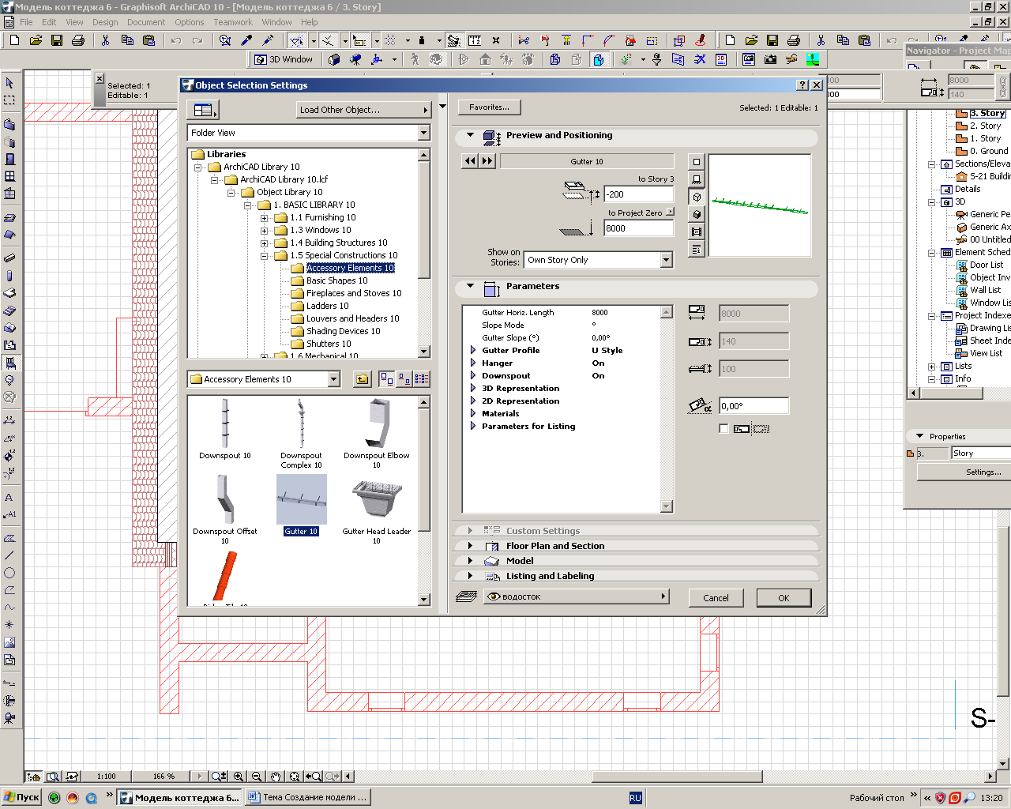Select the Line tool in toolbox
The width and height of the screenshot is (1011, 809).
[x=9, y=555]
